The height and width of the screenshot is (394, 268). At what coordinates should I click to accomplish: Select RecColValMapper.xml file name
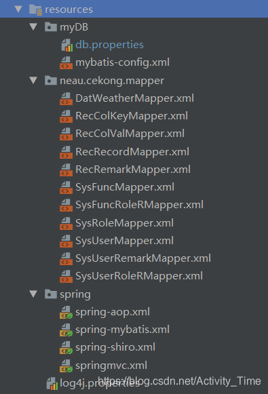130,134
